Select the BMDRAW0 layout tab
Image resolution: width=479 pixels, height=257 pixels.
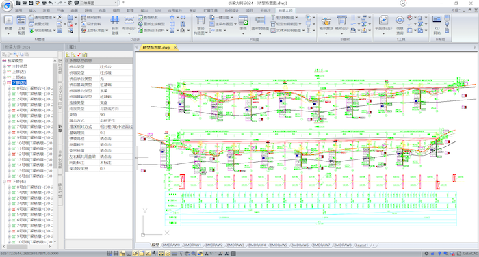pyautogui.click(x=171, y=245)
